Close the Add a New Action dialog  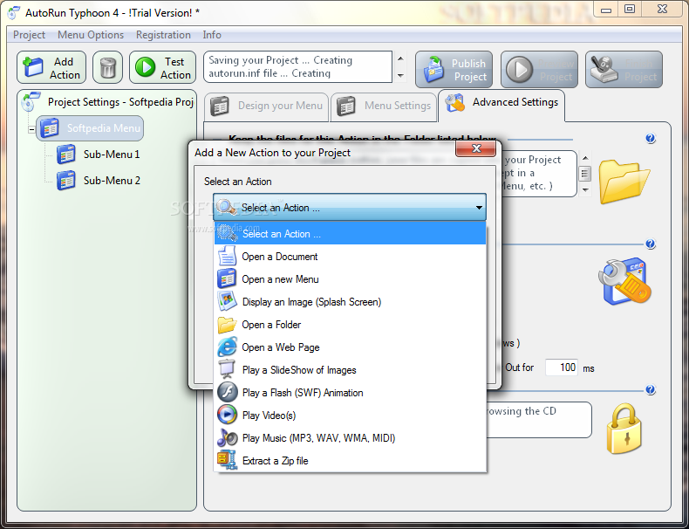pyautogui.click(x=476, y=148)
